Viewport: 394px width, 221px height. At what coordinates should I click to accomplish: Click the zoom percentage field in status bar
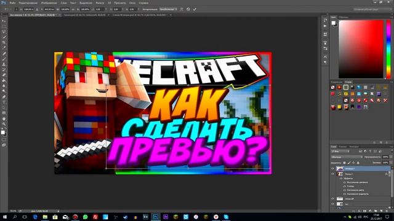pos(13,211)
